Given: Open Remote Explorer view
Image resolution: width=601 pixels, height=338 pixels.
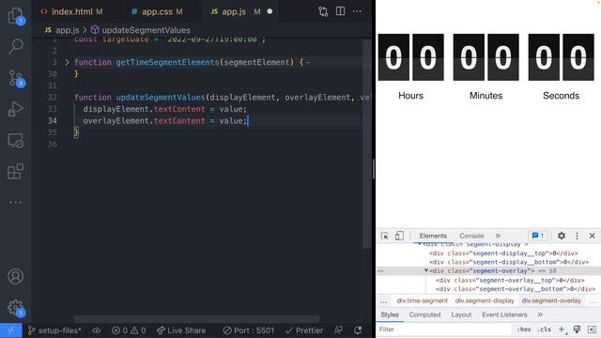Looking at the screenshot, I should [x=15, y=141].
